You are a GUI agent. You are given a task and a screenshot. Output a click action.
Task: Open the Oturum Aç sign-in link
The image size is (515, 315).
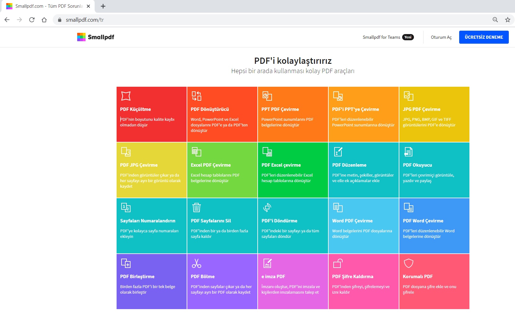[x=441, y=37]
